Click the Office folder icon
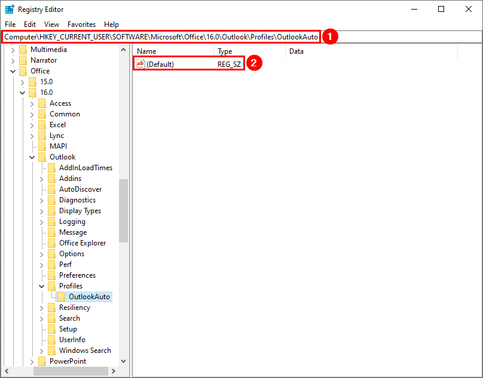This screenshot has width=483, height=378. pos(23,71)
